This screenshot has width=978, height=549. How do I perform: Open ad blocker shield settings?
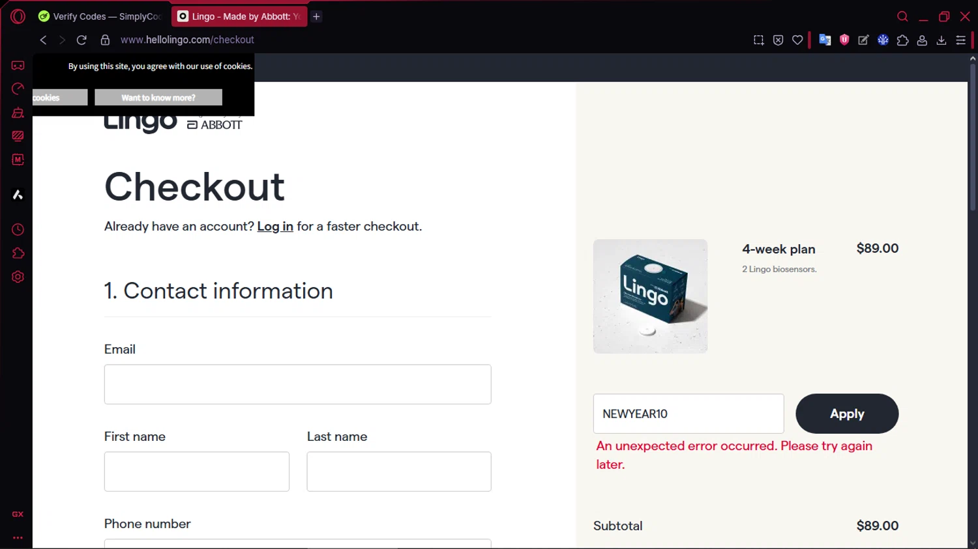click(x=778, y=40)
